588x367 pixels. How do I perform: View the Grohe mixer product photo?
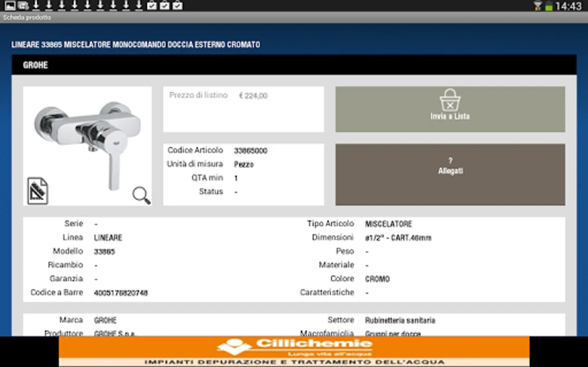[87, 146]
